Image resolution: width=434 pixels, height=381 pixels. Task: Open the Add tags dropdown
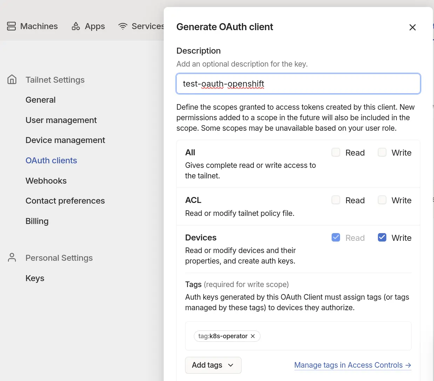tap(213, 365)
